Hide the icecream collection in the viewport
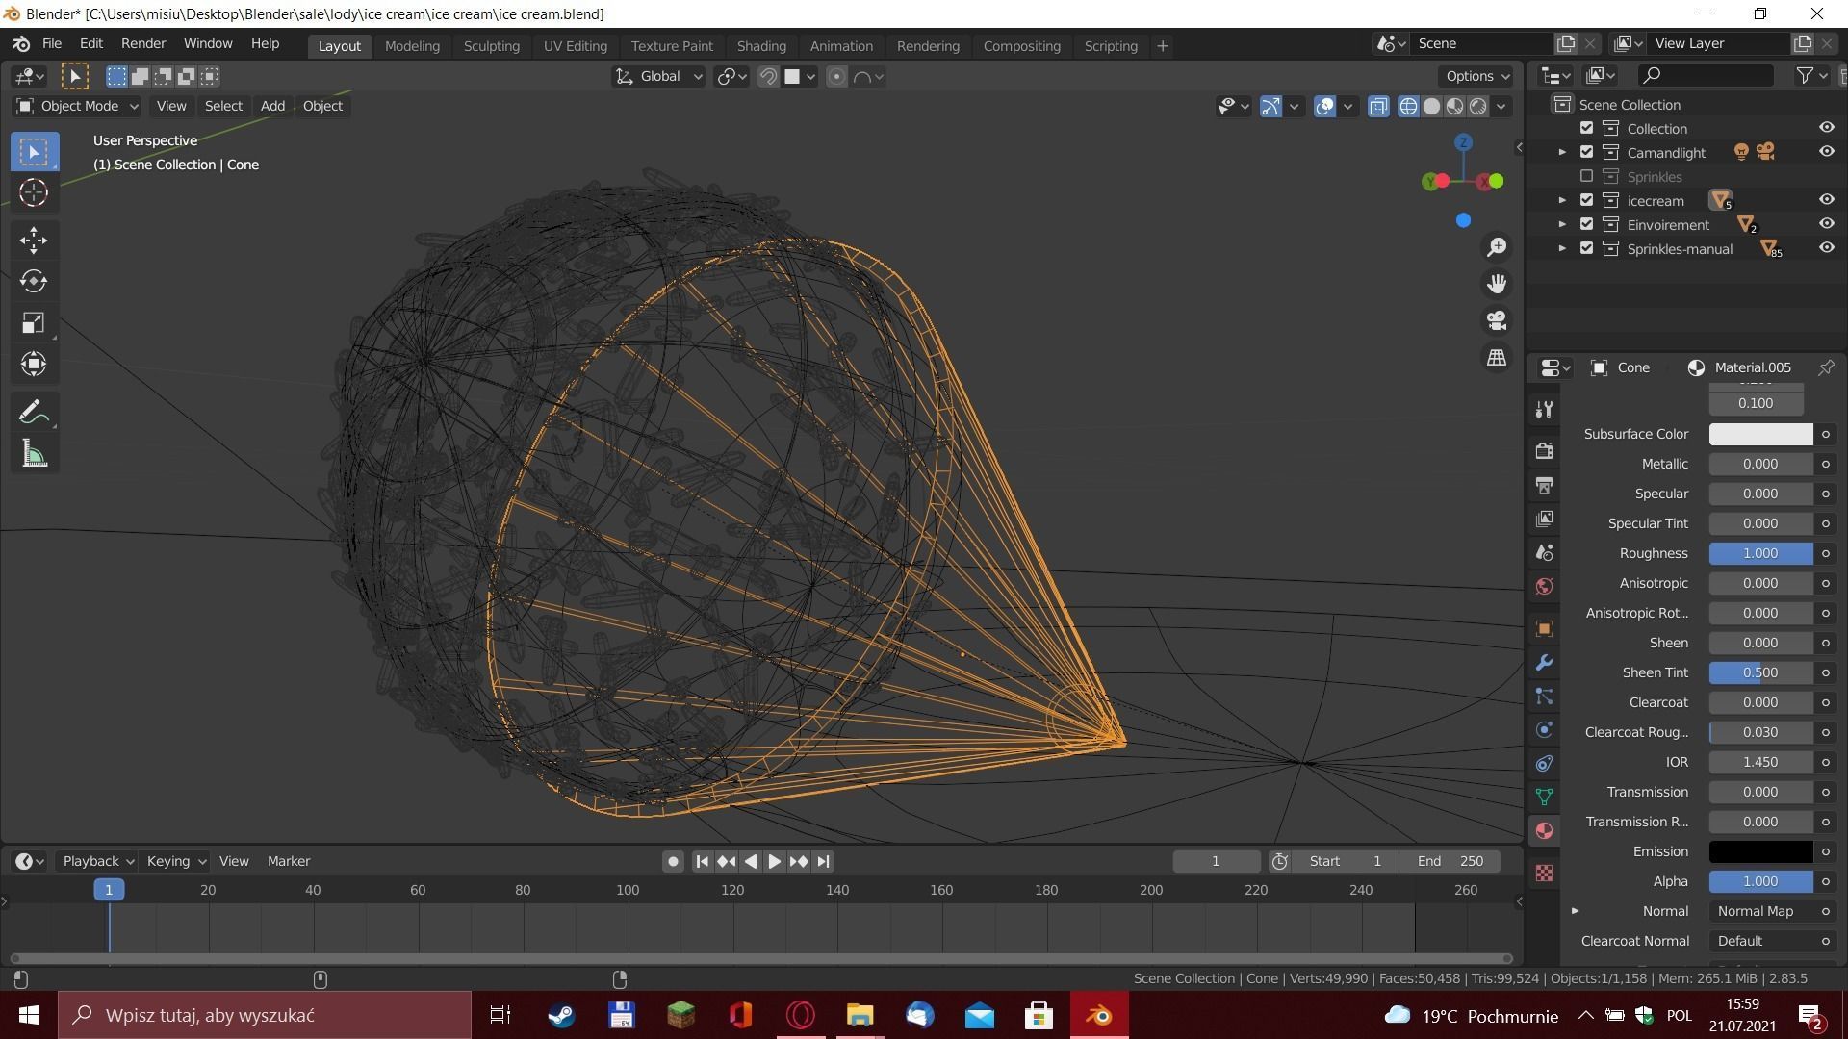The height and width of the screenshot is (1039, 1848). pyautogui.click(x=1826, y=200)
